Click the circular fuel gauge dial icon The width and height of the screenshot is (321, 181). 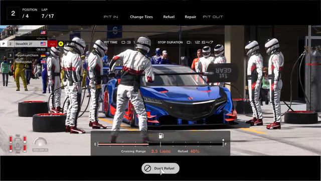pyautogui.click(x=40, y=142)
